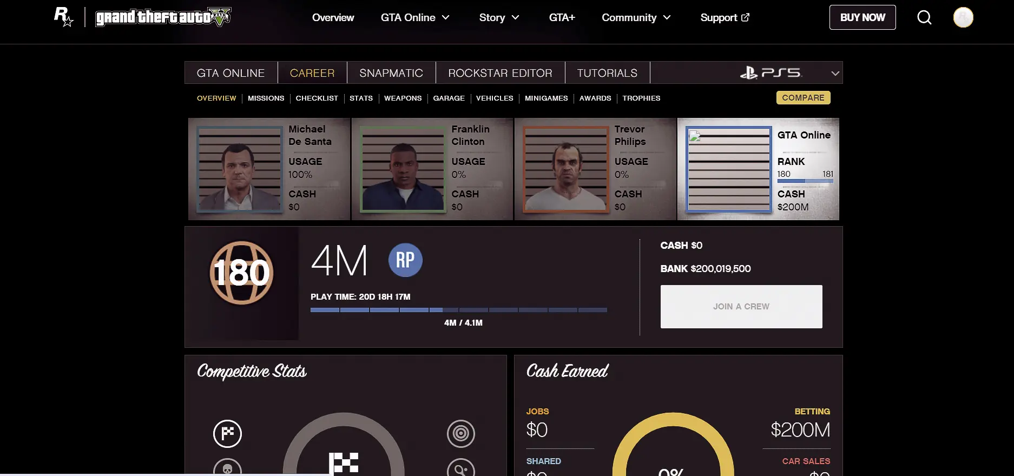1014x476 pixels.
Task: Click the "PLAY TIME: 20D 18H 17M" text
Action: click(x=360, y=296)
